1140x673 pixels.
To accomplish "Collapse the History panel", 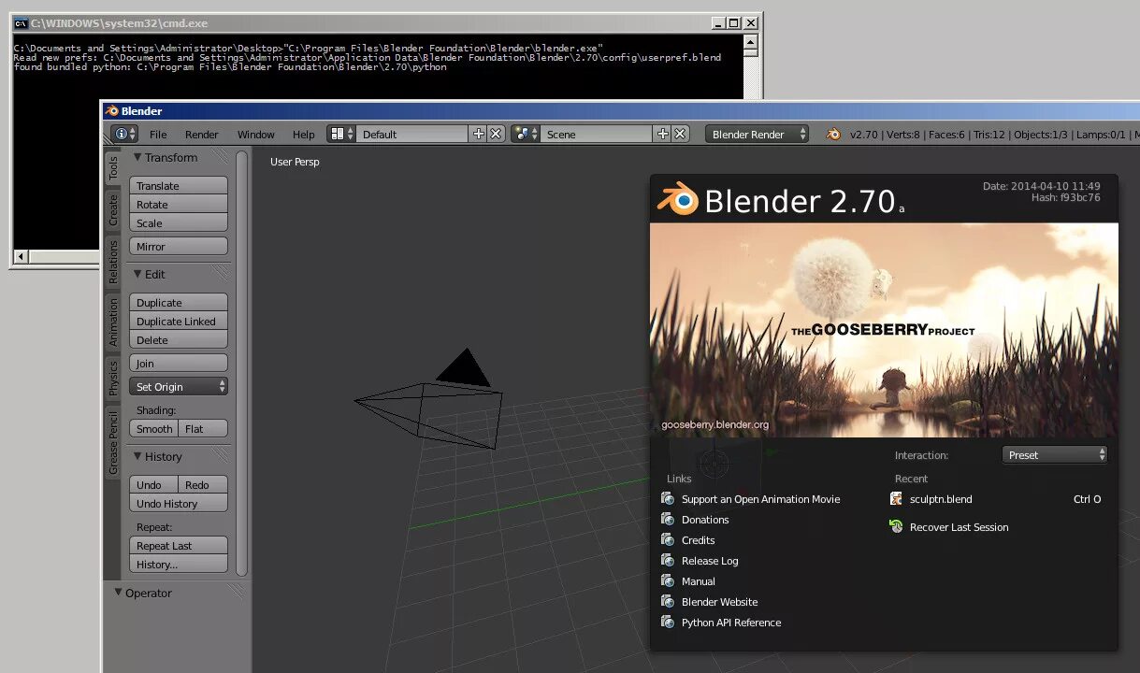I will click(137, 456).
